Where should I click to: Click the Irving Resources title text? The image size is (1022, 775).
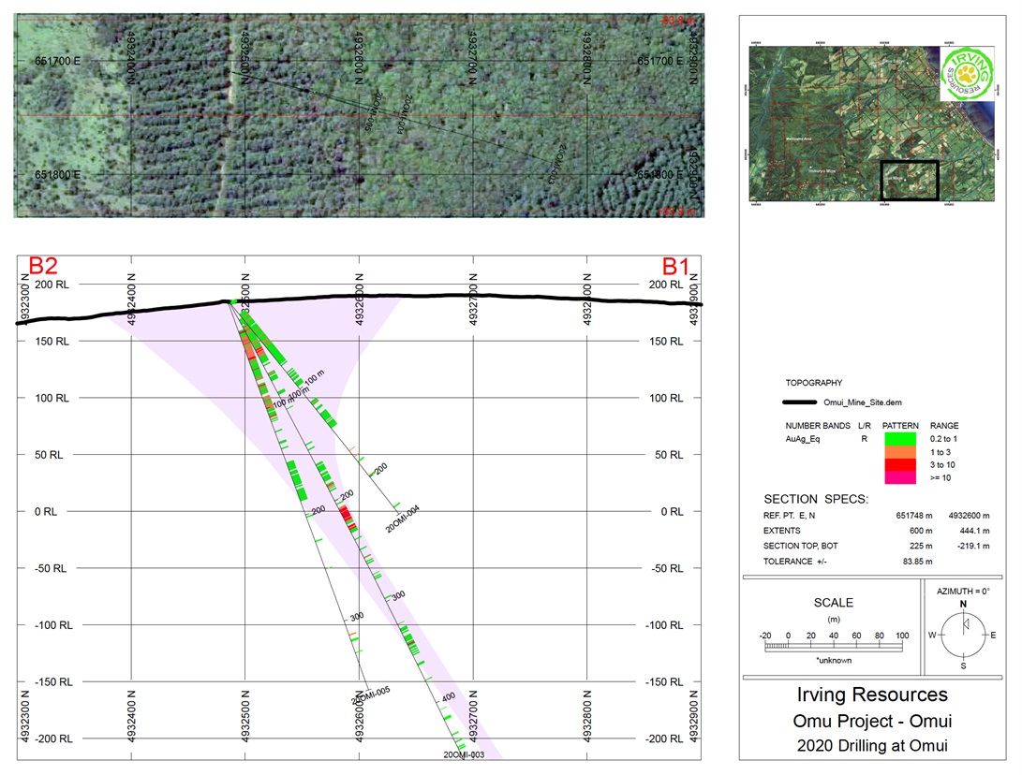pos(872,695)
